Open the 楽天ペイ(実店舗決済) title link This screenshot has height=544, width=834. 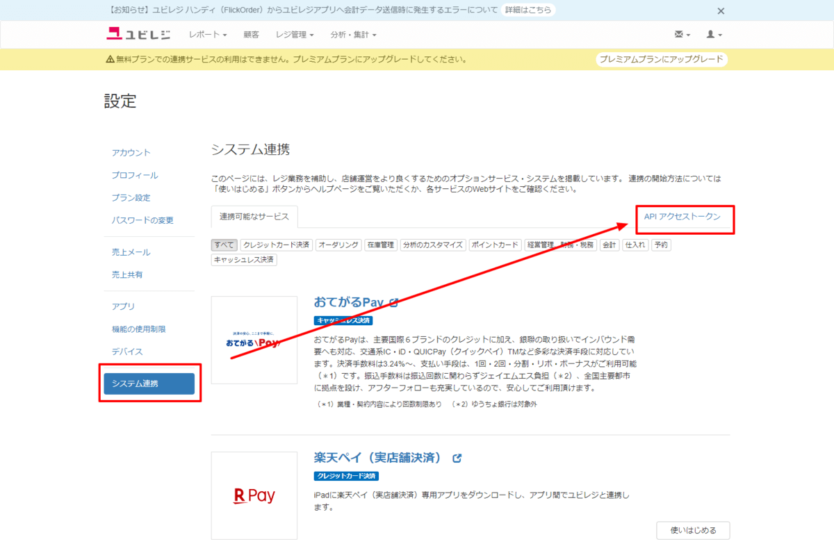click(379, 458)
